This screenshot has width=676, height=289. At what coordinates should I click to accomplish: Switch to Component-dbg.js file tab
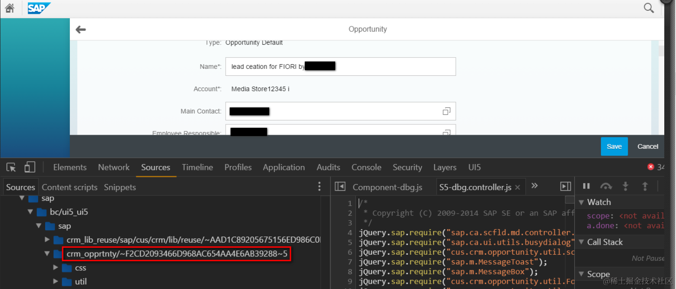pyautogui.click(x=387, y=187)
